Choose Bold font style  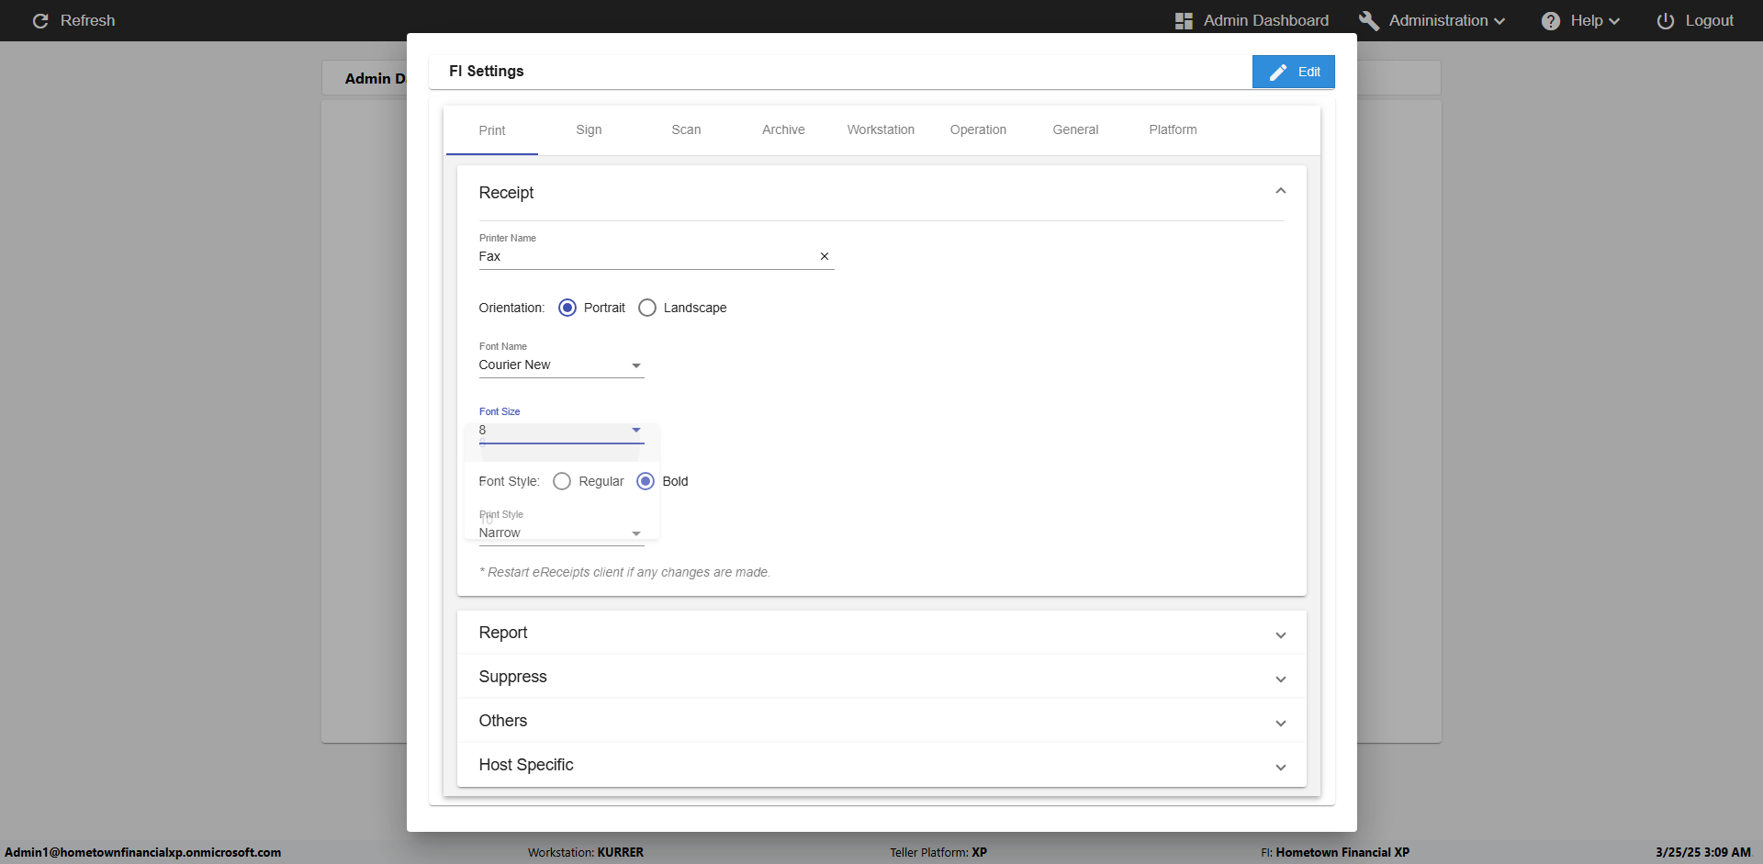click(646, 481)
